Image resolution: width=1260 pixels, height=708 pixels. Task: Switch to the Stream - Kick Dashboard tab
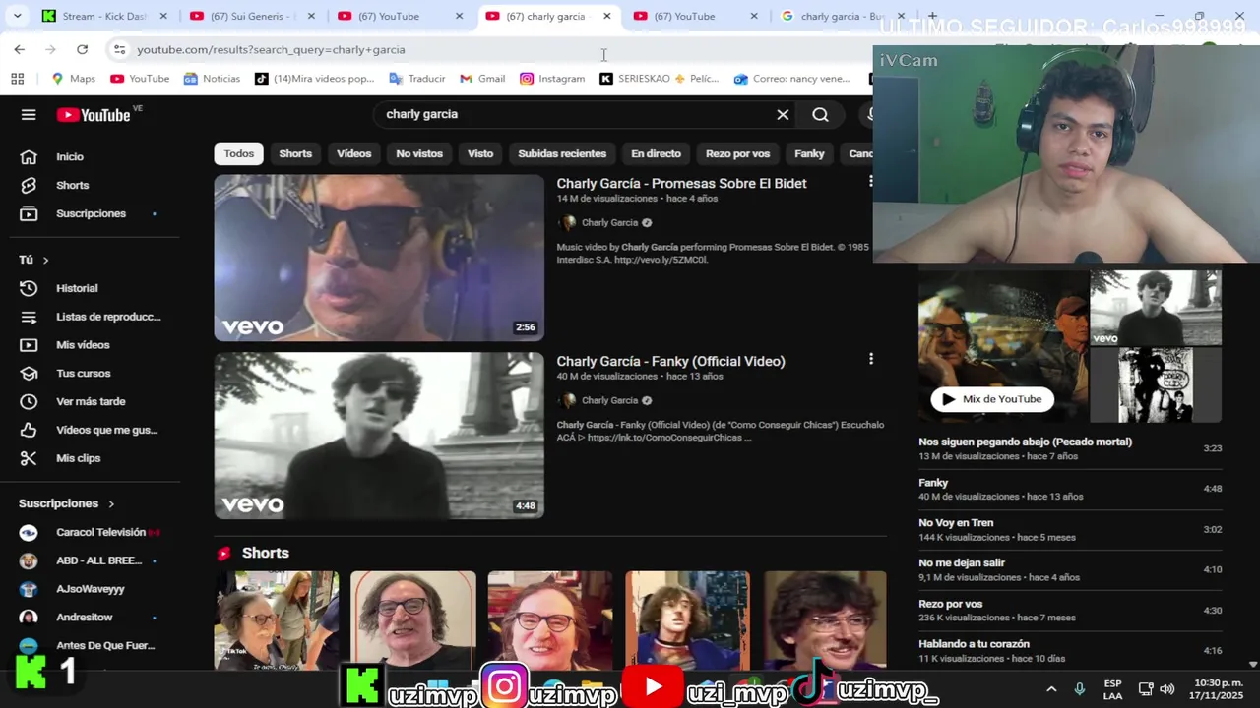pos(103,16)
